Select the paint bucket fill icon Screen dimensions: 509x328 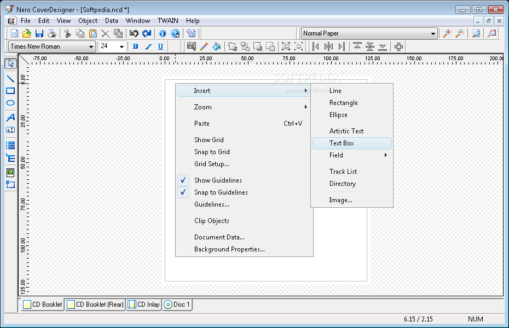tap(217, 46)
